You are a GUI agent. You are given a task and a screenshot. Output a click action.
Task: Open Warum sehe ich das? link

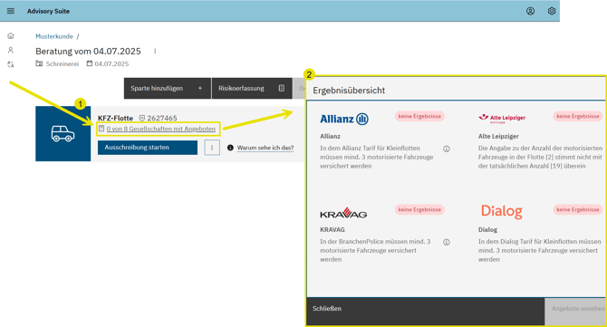click(265, 148)
